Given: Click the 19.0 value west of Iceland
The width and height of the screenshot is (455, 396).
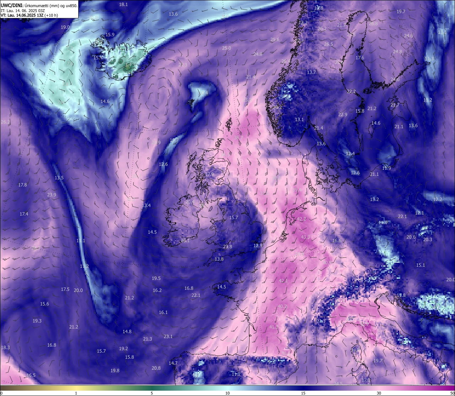Looking at the screenshot, I should pos(65,27).
